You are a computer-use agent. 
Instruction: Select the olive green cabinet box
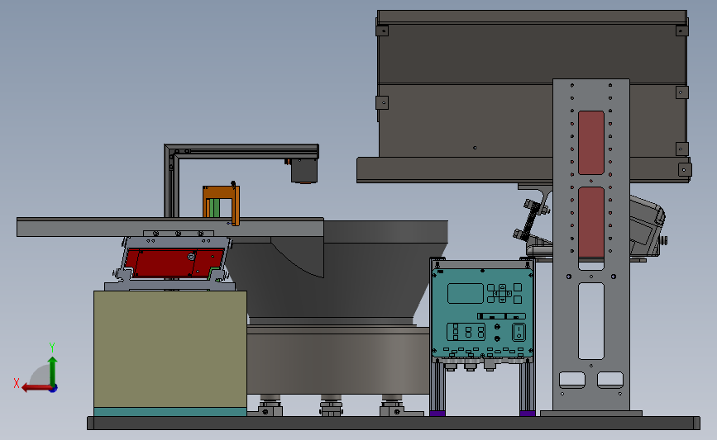(x=170, y=349)
